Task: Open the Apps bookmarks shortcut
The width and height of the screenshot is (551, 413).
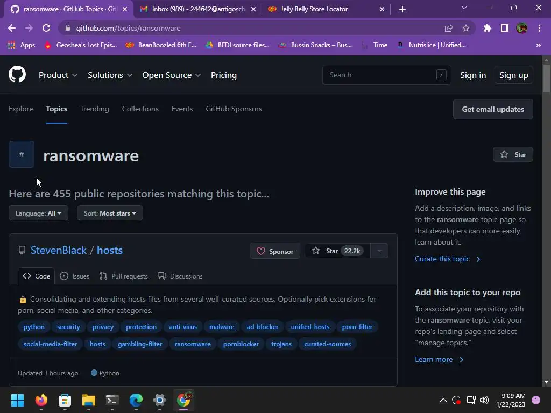Action: pos(22,45)
